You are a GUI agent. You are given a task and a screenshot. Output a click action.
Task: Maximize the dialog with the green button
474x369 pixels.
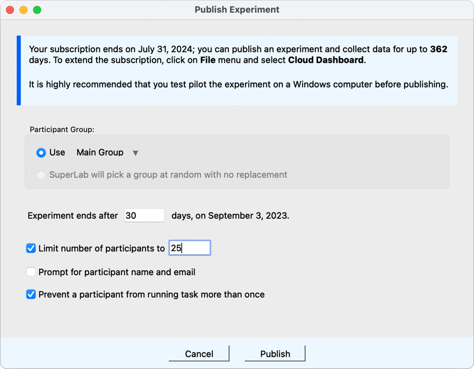coord(37,10)
